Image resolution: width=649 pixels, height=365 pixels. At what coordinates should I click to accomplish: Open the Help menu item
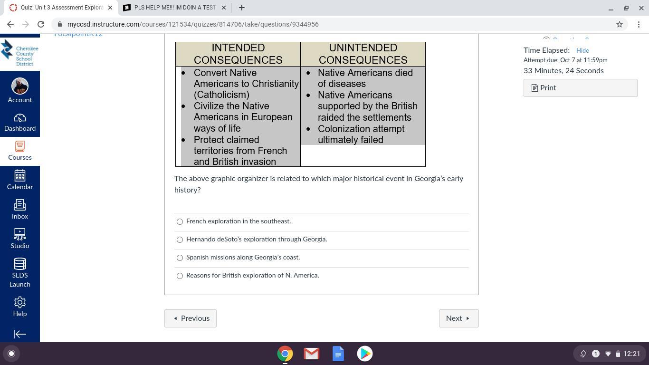(19, 307)
